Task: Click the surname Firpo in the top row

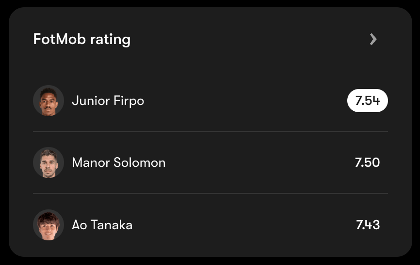Action: pos(129,101)
